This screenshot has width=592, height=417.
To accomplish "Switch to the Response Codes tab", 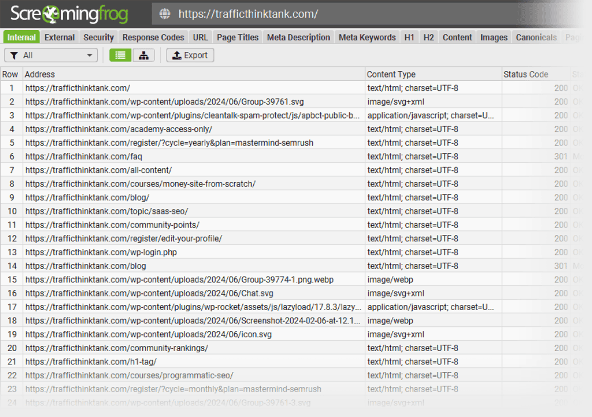I will click(x=153, y=38).
